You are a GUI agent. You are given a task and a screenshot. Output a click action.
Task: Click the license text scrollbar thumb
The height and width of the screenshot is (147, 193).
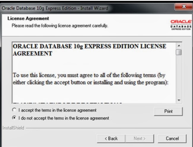179,52
